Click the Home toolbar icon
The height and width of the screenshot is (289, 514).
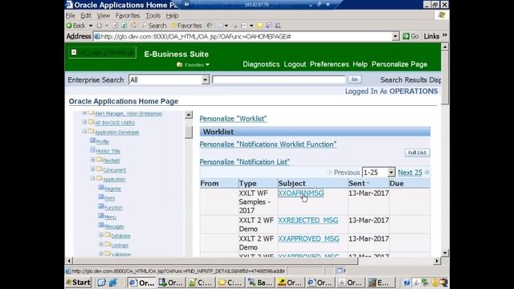tap(133, 25)
